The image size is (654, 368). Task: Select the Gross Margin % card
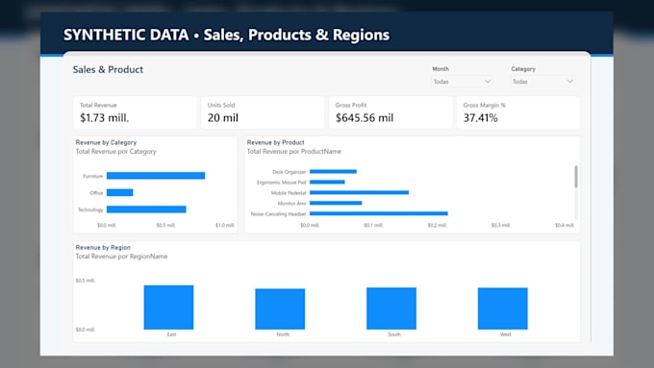coord(518,112)
